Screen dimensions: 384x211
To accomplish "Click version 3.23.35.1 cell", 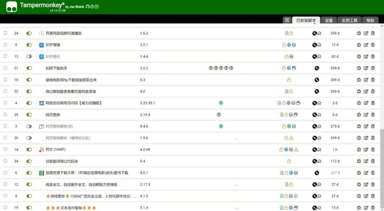I will point(147,103).
